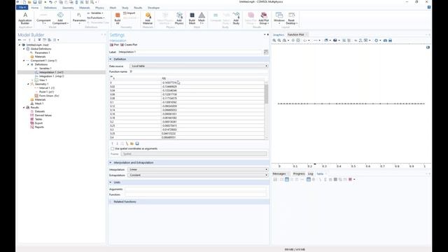This screenshot has height=252, width=448.
Task: Click the clear table icon below the table
Action: click(127, 143)
